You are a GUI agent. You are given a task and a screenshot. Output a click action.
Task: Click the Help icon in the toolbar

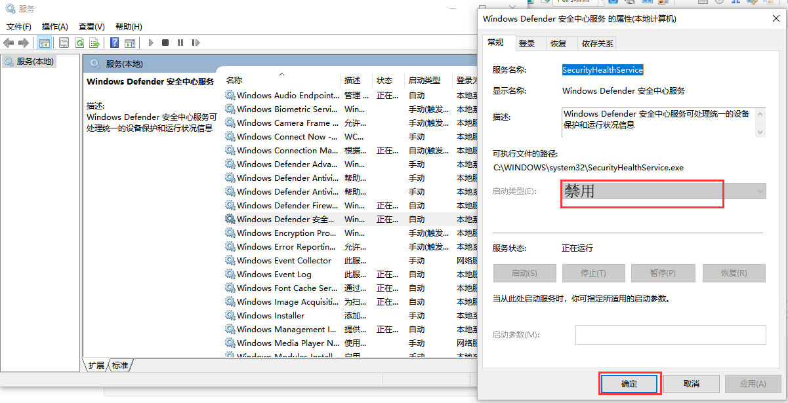tap(114, 43)
